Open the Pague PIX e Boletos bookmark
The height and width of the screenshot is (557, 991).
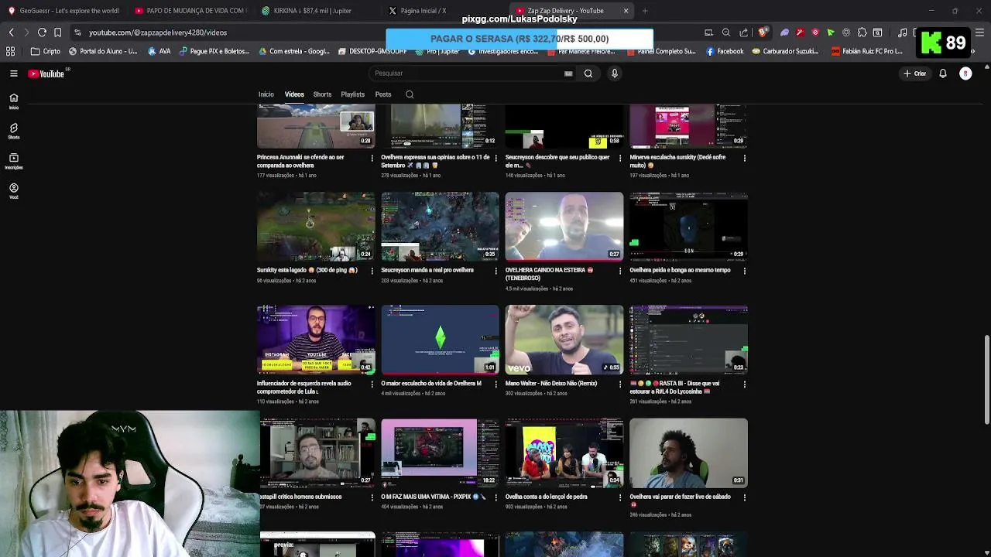[x=214, y=51]
